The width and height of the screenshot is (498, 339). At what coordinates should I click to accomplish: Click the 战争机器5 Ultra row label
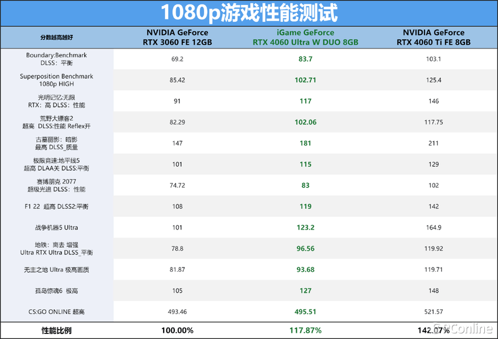(x=57, y=228)
